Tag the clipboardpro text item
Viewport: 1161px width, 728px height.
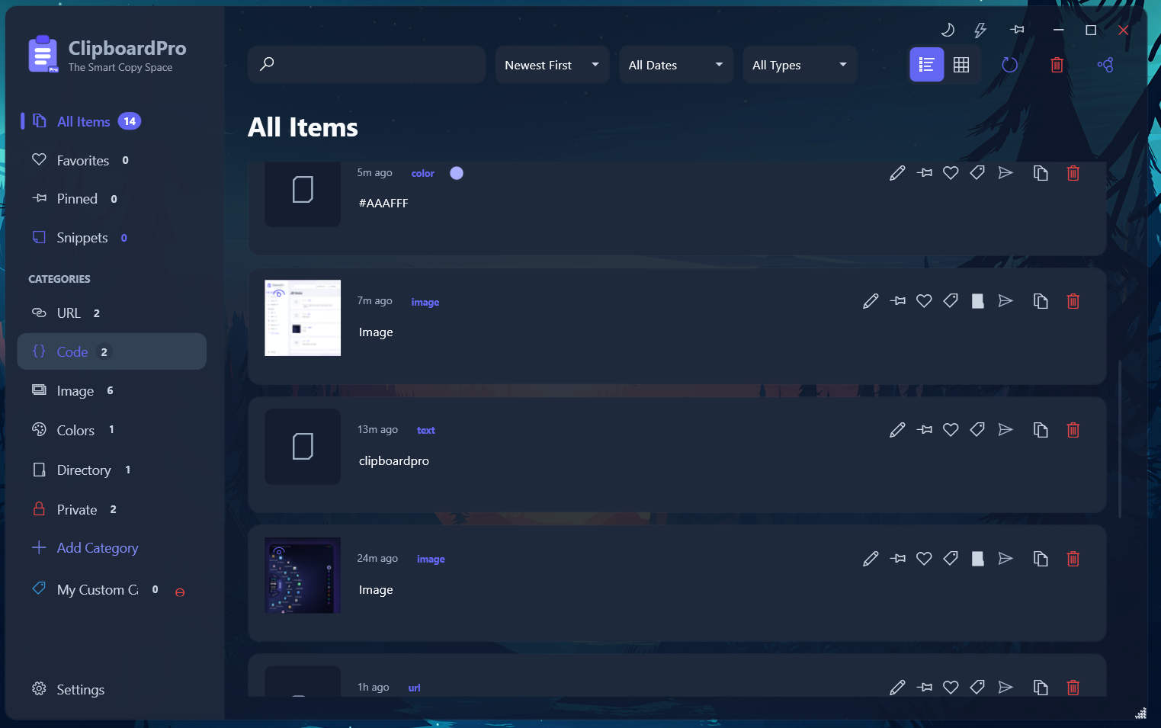click(x=977, y=430)
